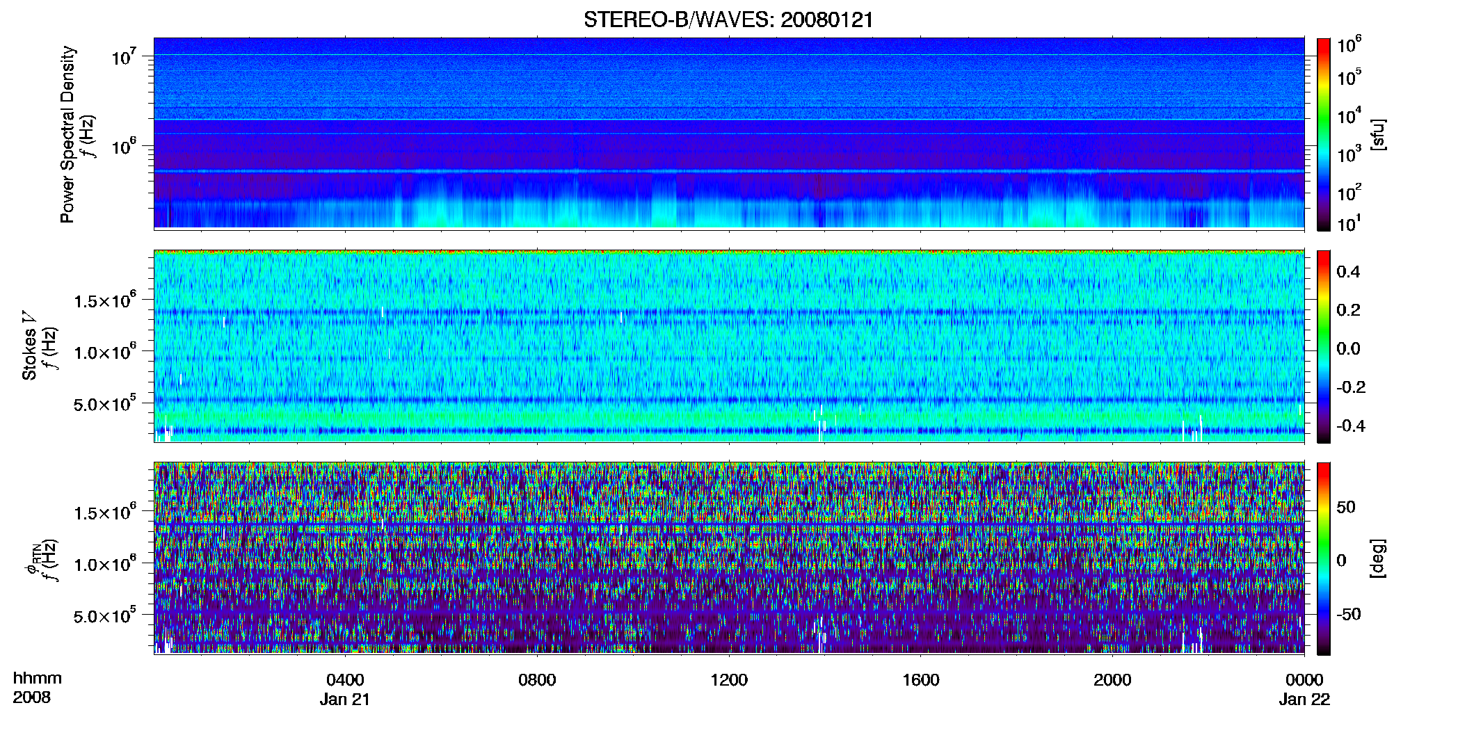Click the Jan 21 date label

coord(345,700)
